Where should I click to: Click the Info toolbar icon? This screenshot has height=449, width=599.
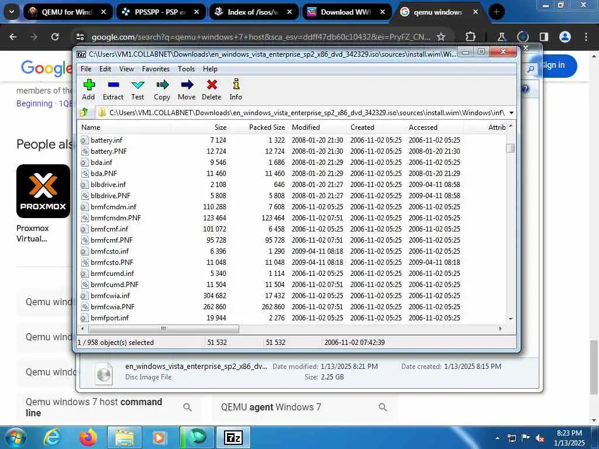tap(236, 89)
